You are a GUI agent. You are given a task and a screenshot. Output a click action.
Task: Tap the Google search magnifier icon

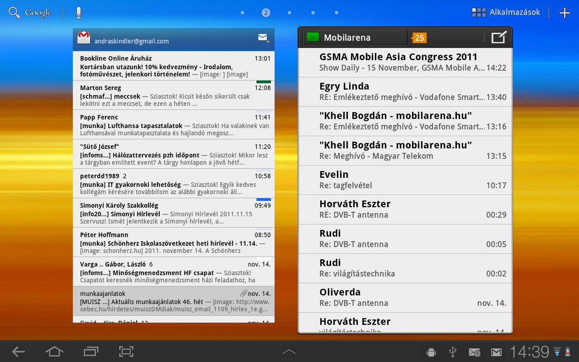click(14, 13)
